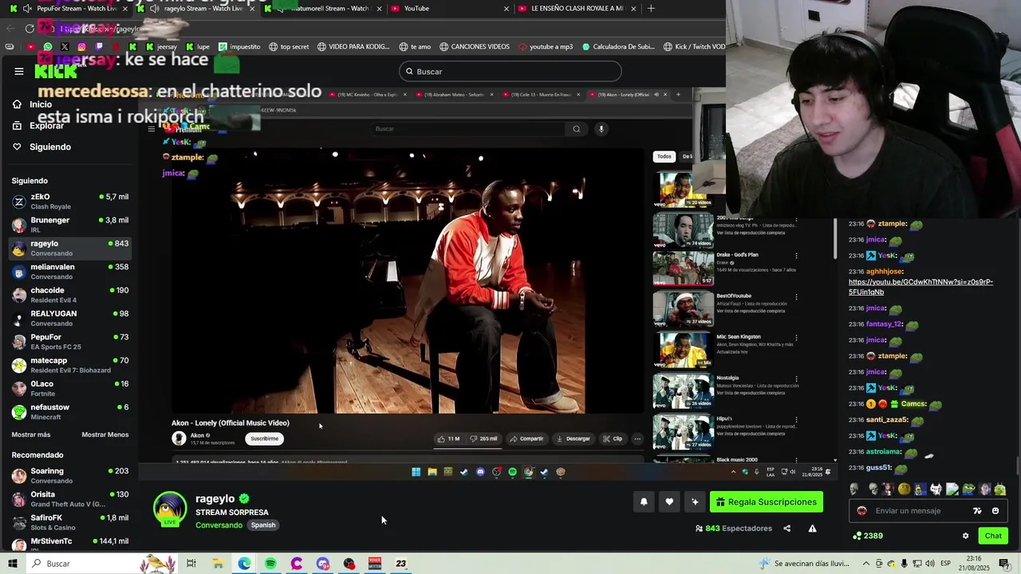Click the 2389 channel points balance
Screen dimensions: 1021x574
(868, 536)
